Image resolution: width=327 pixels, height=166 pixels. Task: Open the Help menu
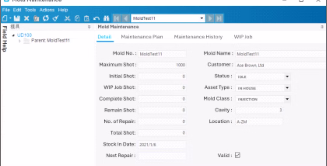click(63, 10)
